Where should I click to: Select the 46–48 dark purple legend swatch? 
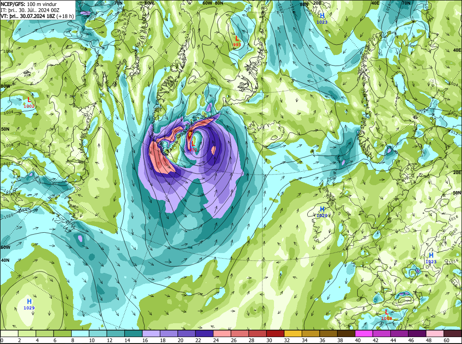(x=417, y=333)
